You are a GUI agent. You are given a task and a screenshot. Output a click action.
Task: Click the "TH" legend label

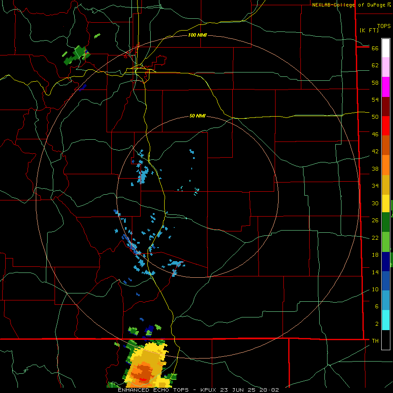tap(375, 341)
